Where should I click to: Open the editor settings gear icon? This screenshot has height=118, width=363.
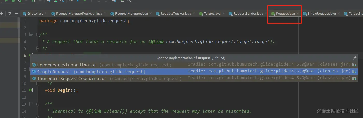coord(10,13)
